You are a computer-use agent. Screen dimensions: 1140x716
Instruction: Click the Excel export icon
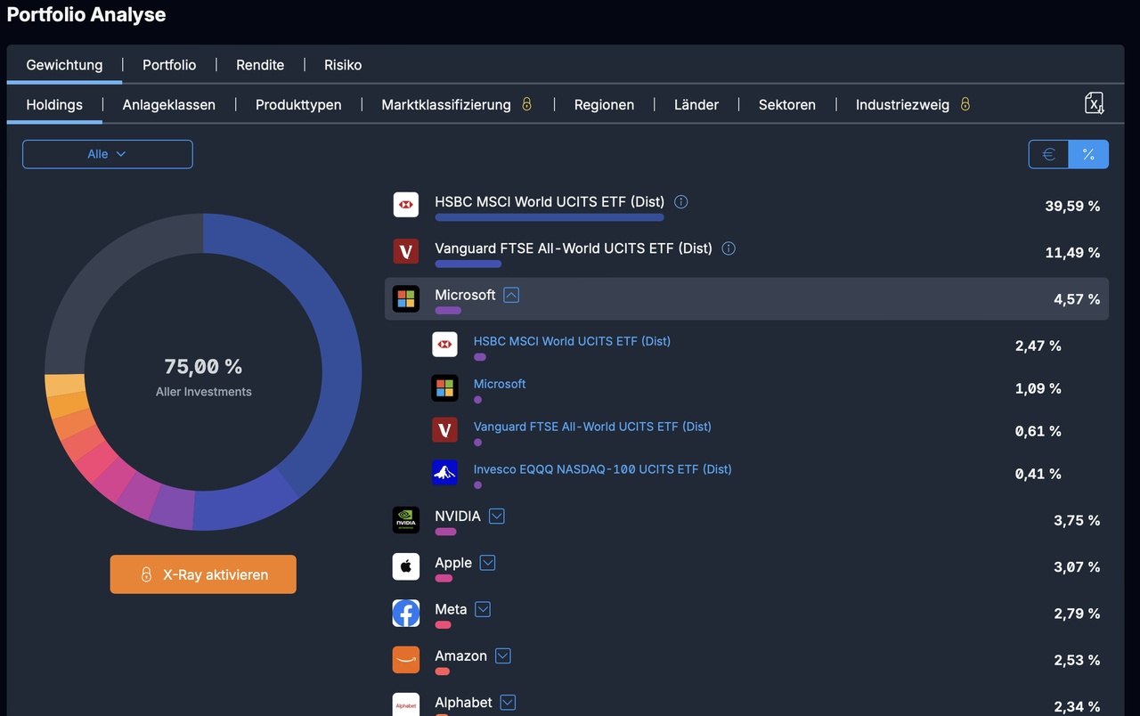(x=1094, y=103)
